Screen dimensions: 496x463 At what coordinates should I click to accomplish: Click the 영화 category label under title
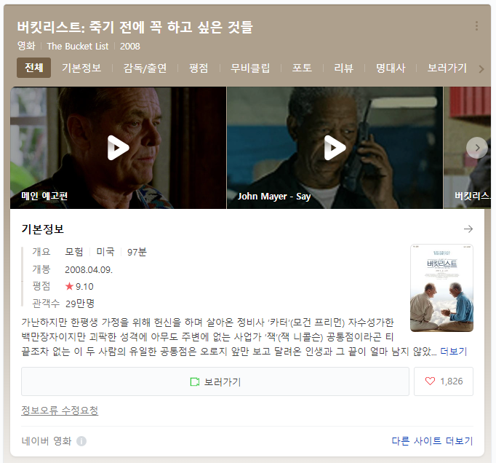click(x=26, y=46)
